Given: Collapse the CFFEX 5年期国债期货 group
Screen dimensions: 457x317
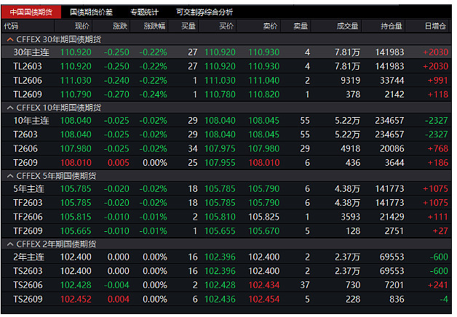Looking at the screenshot, I should coord(10,176).
